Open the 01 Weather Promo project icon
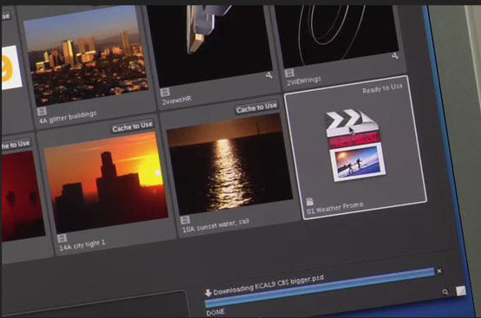Screen dimensions: 481x318 [356, 146]
